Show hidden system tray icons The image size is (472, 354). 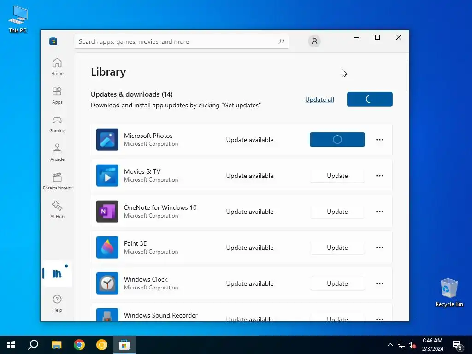pos(390,345)
